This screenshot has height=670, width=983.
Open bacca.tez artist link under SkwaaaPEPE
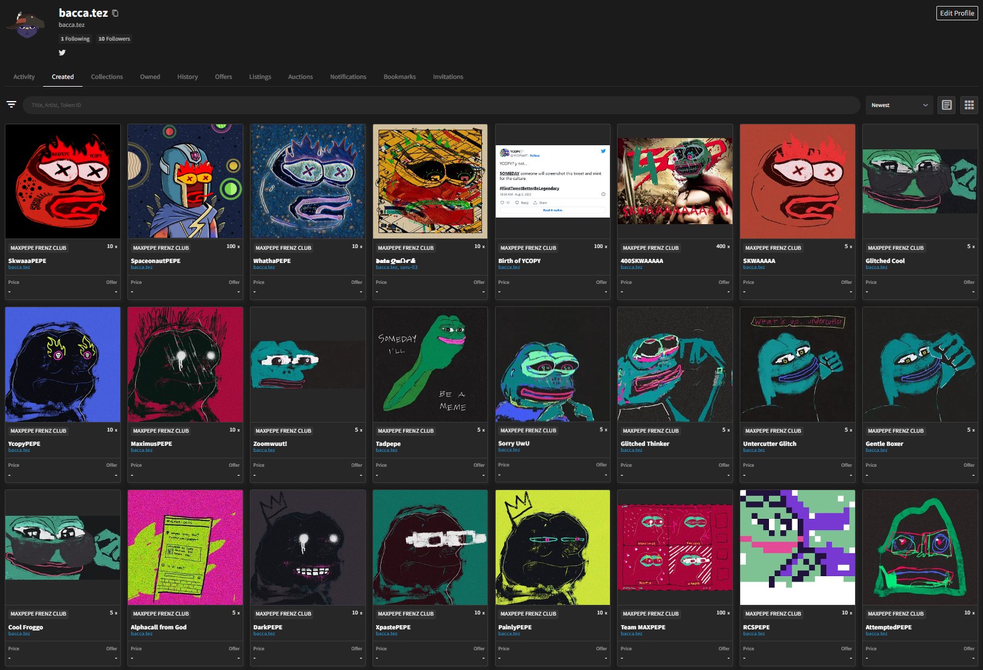19,267
